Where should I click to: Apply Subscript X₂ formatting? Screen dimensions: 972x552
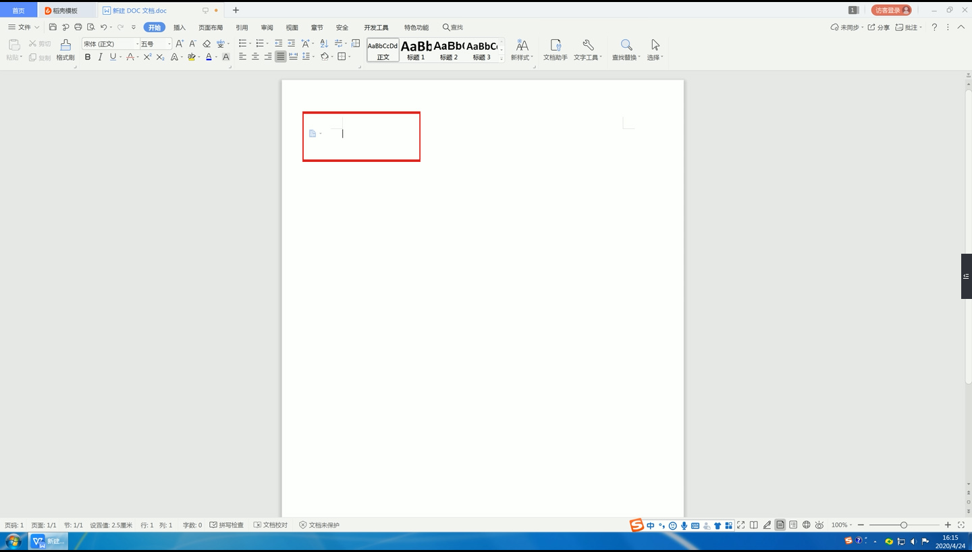point(160,57)
